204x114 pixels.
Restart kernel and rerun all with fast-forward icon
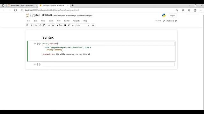(73, 25)
